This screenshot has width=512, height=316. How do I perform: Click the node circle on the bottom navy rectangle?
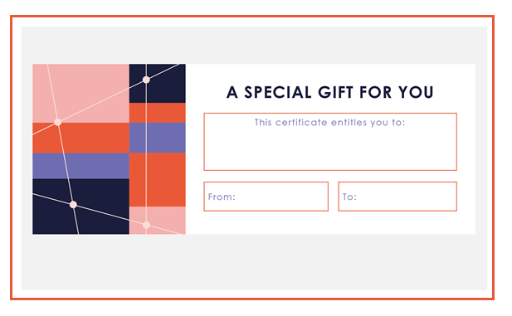(74, 205)
